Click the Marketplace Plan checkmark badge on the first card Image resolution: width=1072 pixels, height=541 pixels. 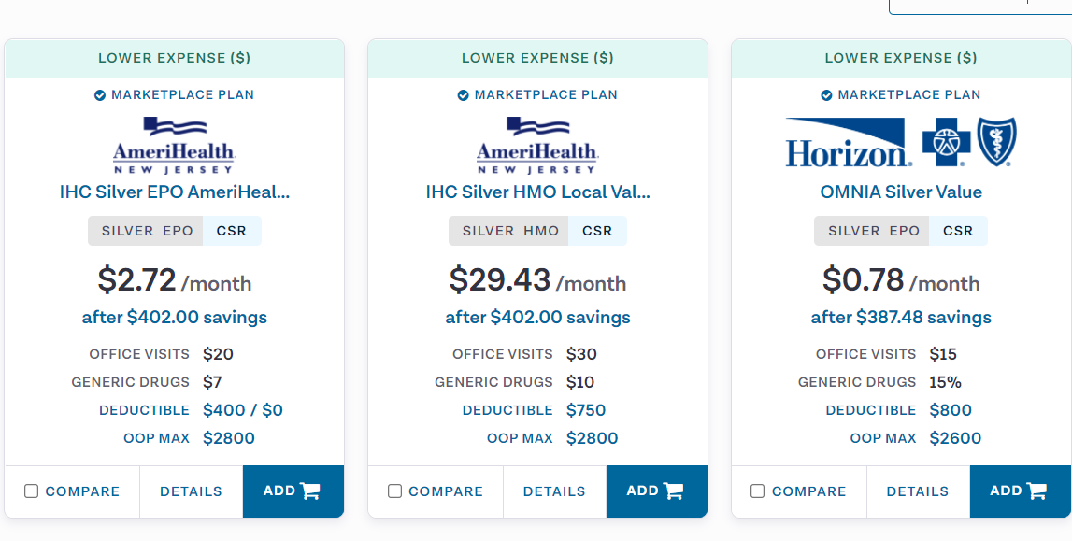tap(100, 95)
